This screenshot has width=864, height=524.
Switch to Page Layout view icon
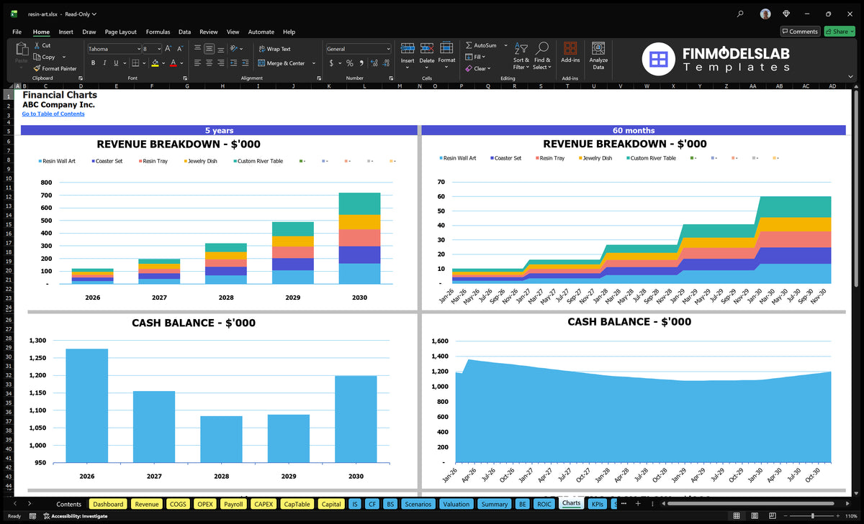[756, 516]
